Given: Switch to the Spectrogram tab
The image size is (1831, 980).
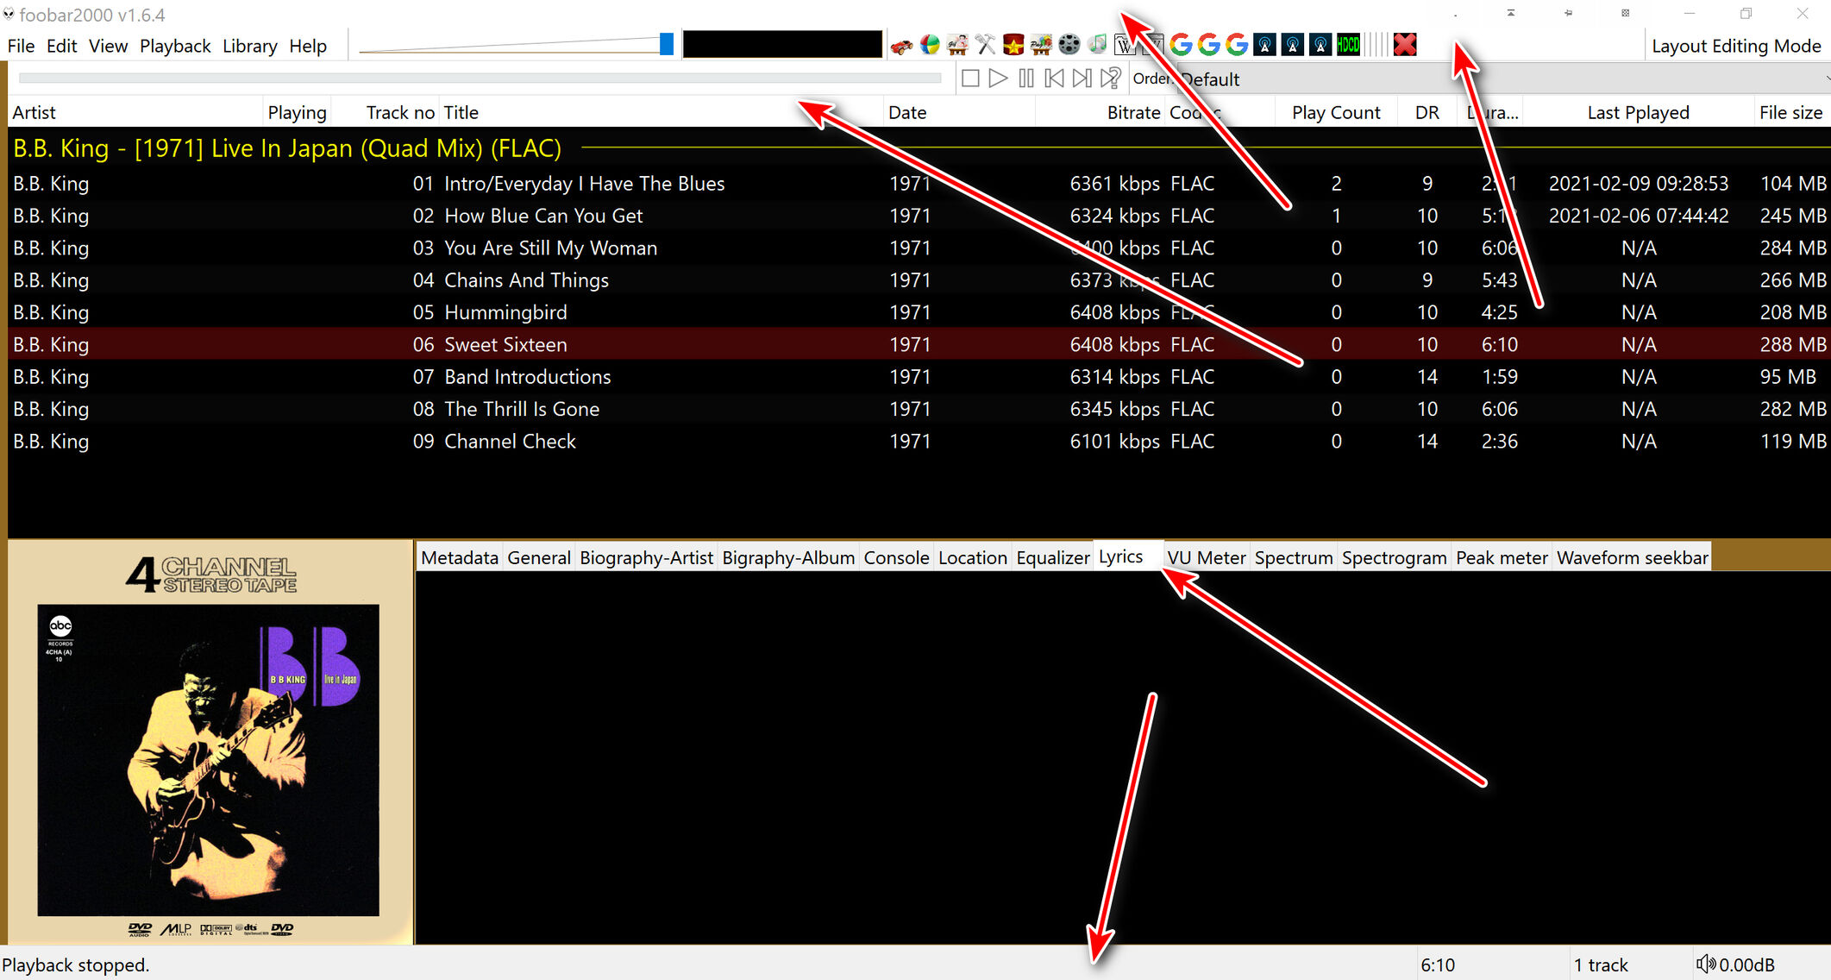Looking at the screenshot, I should point(1394,558).
